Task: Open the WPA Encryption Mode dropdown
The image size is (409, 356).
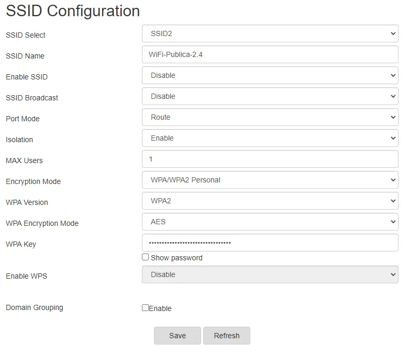Action: click(270, 222)
